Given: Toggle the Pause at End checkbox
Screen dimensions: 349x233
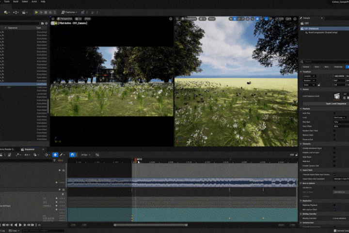Looking at the screenshot, I should pyautogui.click(x=334, y=139).
